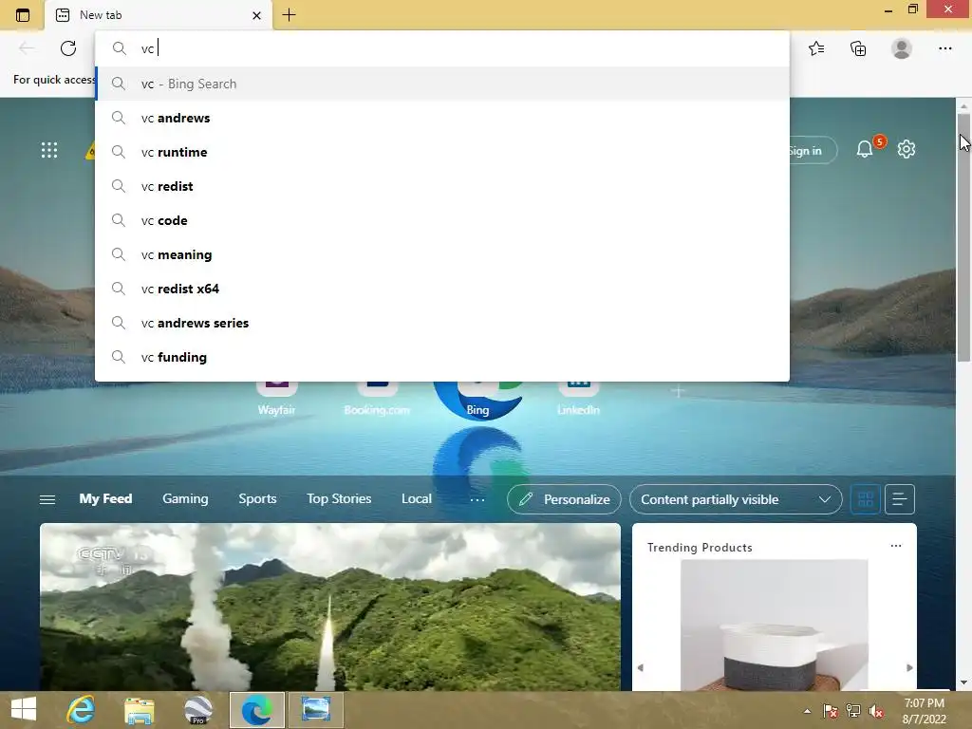Switch to the My Feed tab
972x729 pixels.
click(105, 499)
